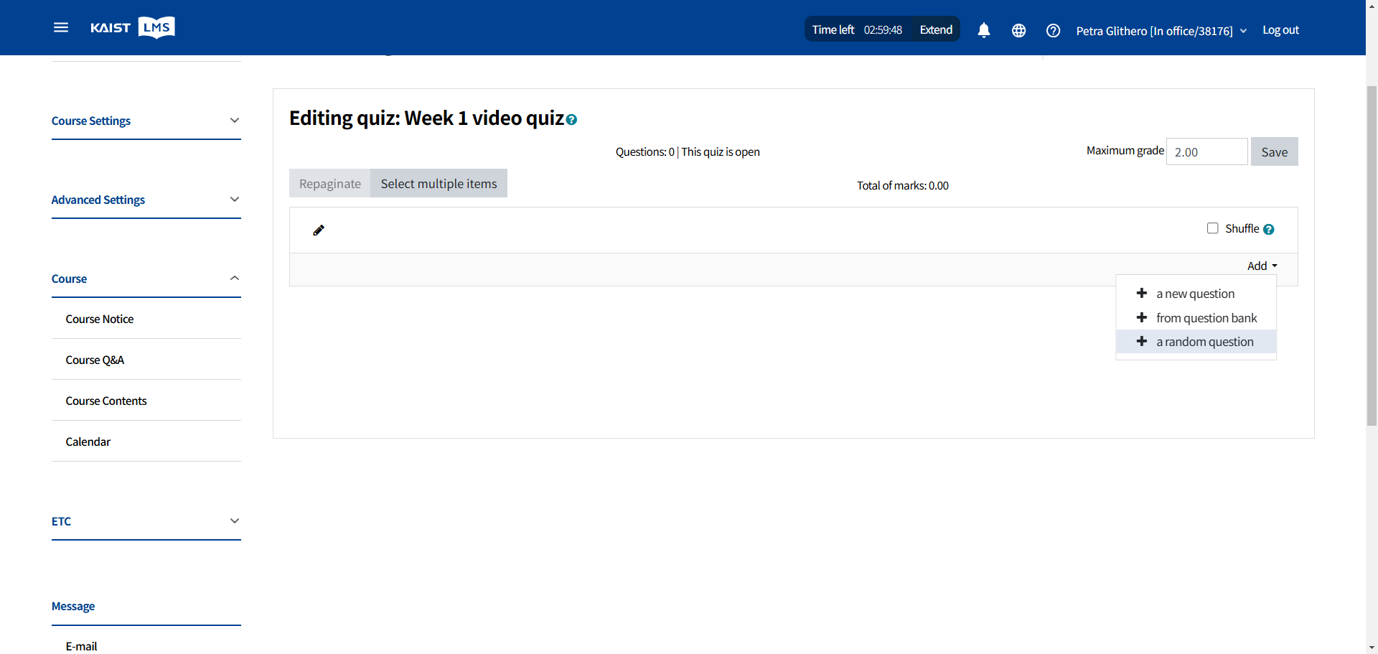Open help icon beside quiz title
The width and height of the screenshot is (1378, 654).
tap(571, 120)
